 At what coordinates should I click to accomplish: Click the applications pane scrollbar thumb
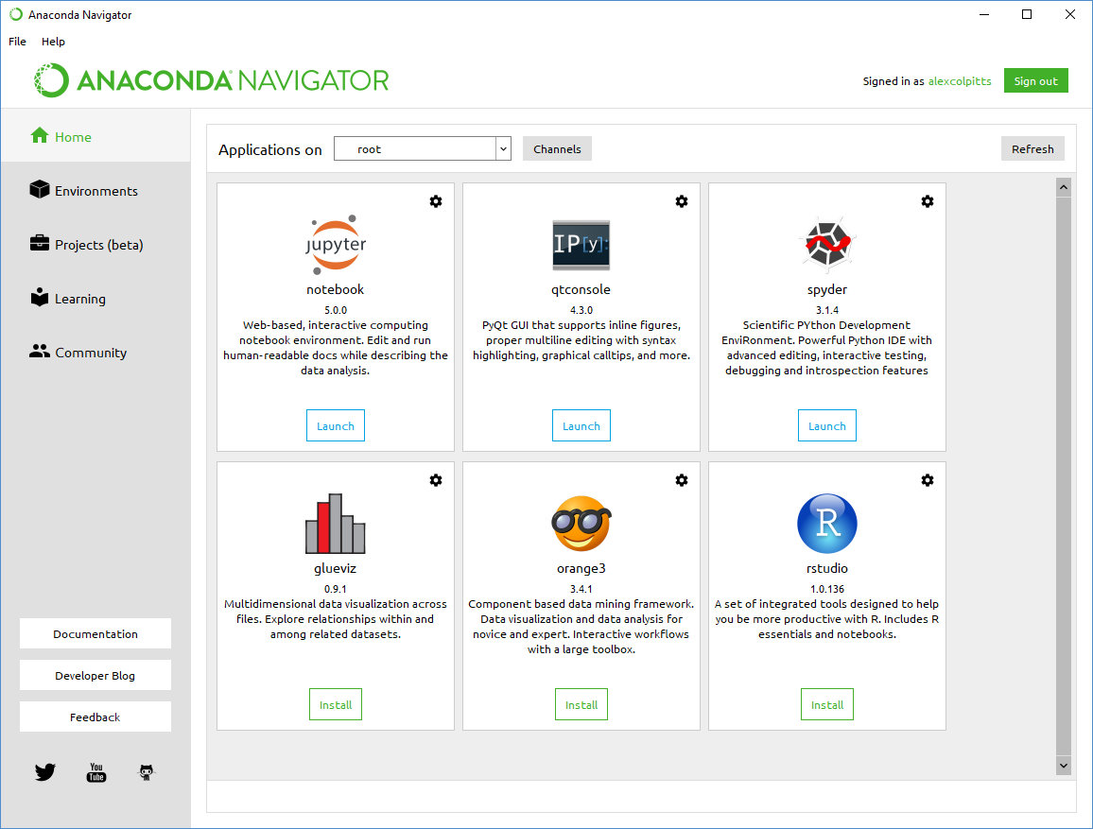point(1063,476)
